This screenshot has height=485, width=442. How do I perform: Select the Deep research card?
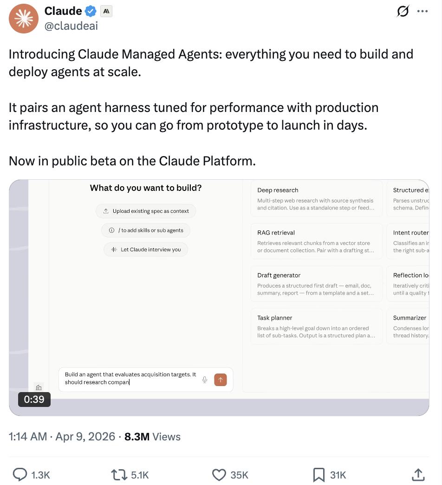[x=316, y=198]
